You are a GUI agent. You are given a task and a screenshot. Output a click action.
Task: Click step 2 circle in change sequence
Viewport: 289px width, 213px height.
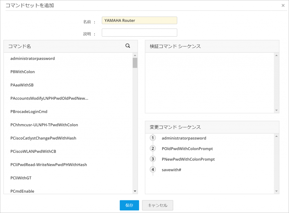[153, 148]
